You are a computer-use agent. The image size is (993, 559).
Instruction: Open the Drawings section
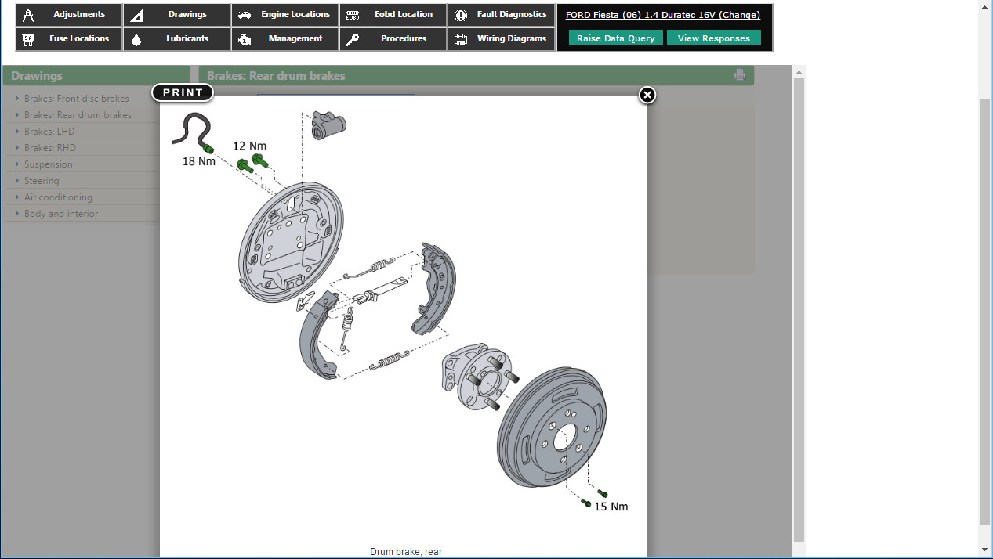tap(177, 15)
